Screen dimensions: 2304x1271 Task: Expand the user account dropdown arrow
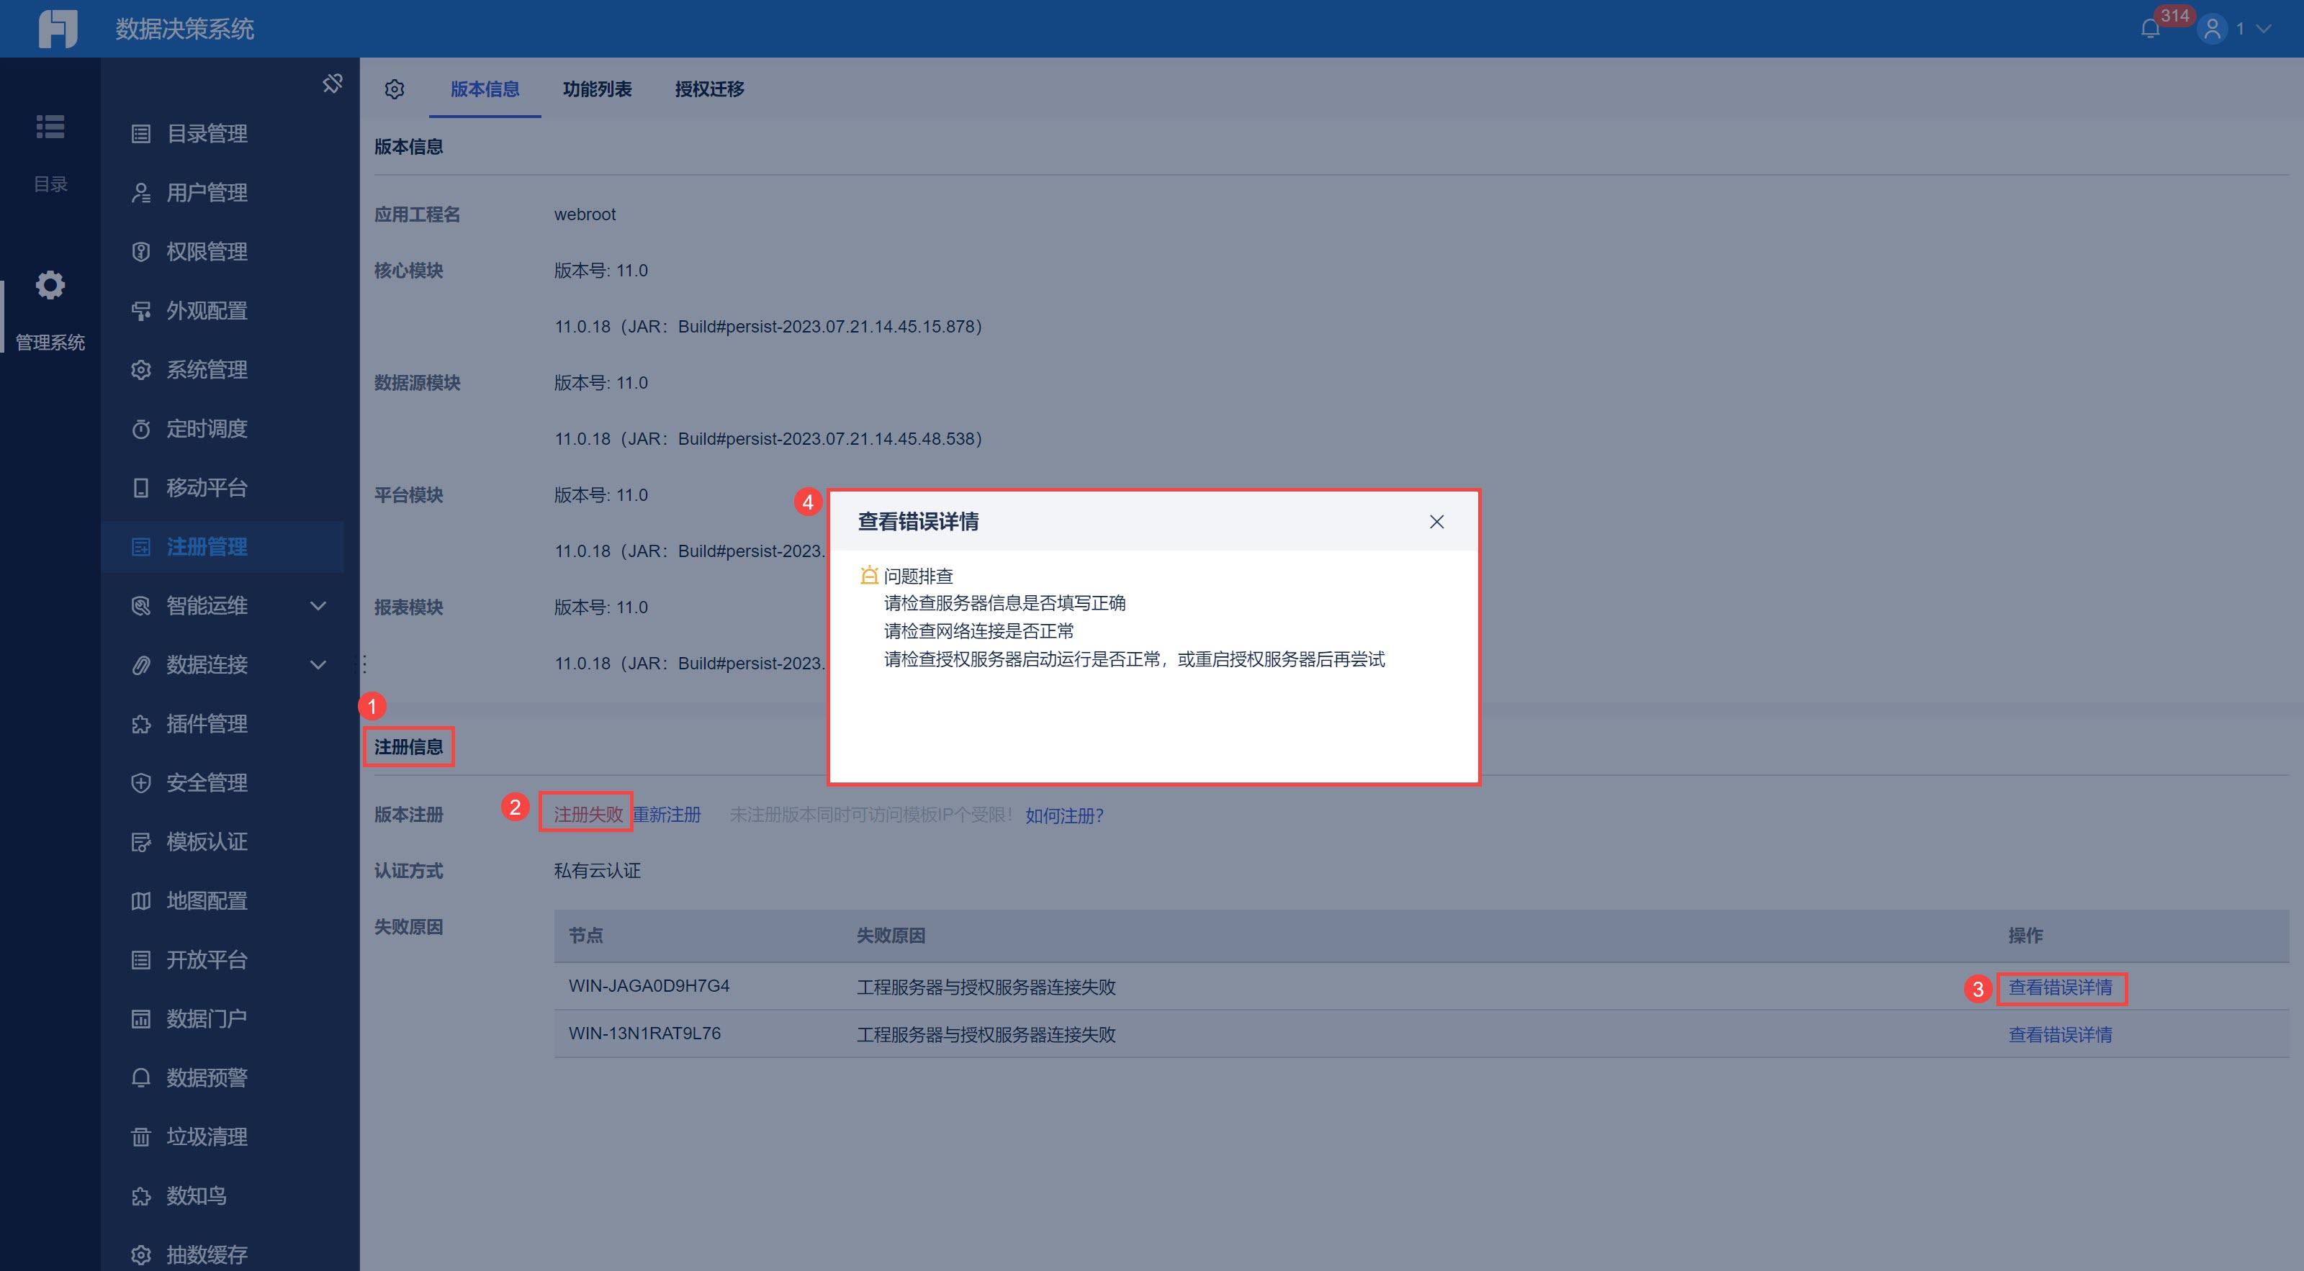click(x=2264, y=30)
